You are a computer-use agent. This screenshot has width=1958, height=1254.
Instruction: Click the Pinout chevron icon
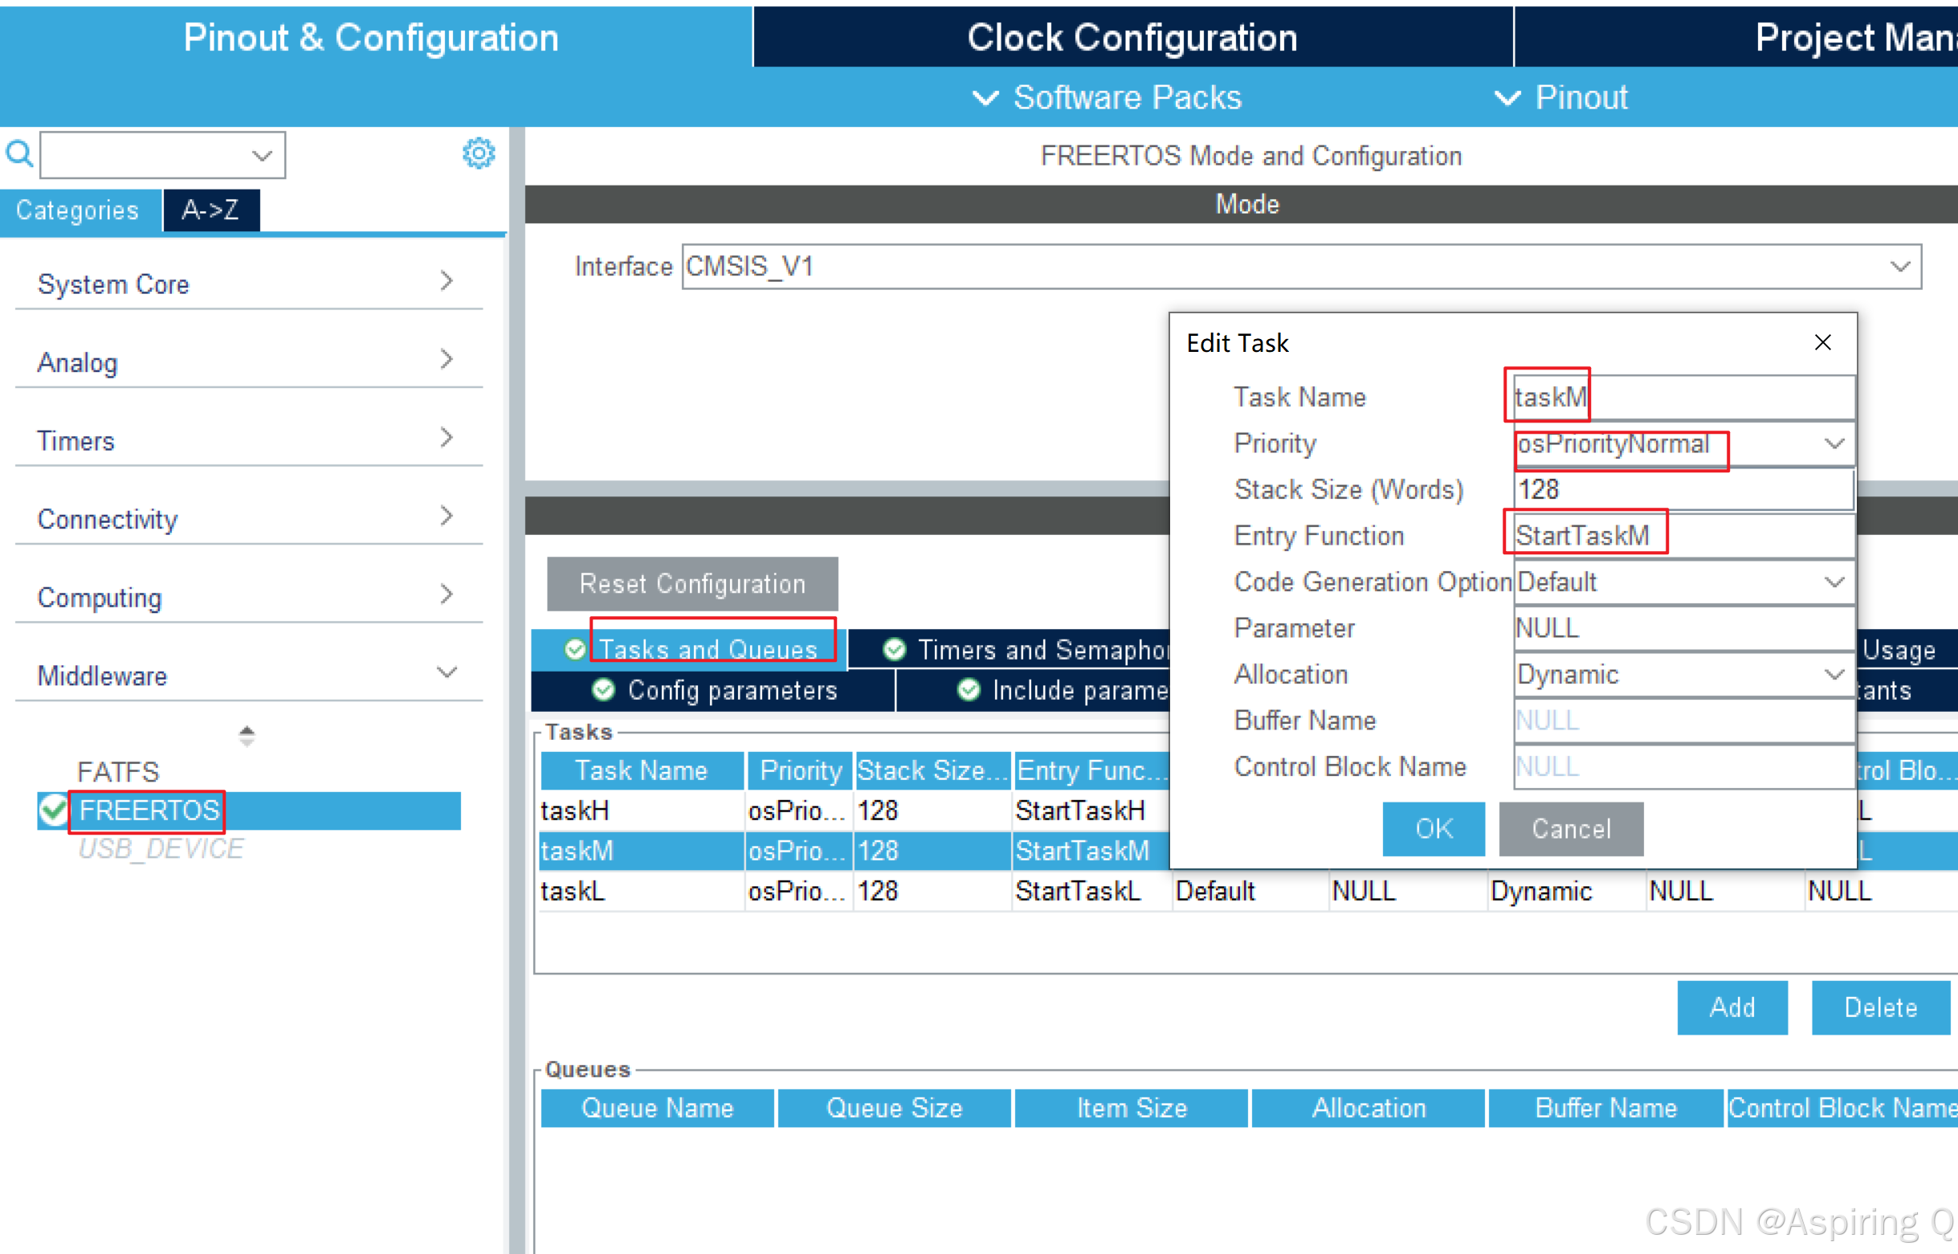click(x=1507, y=98)
